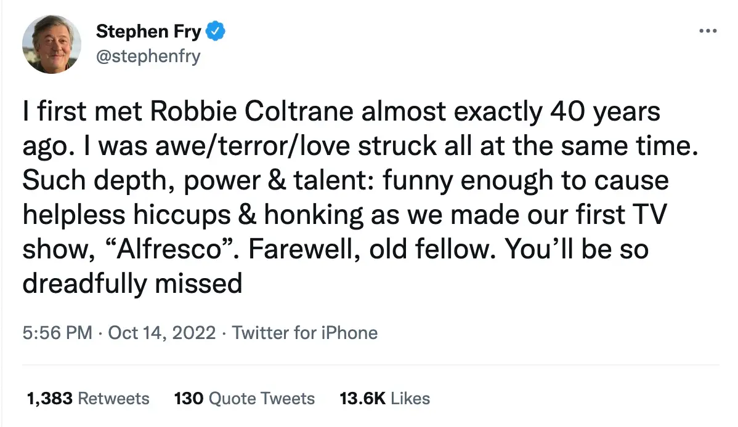Open the 130 Quote Tweets

(x=243, y=399)
